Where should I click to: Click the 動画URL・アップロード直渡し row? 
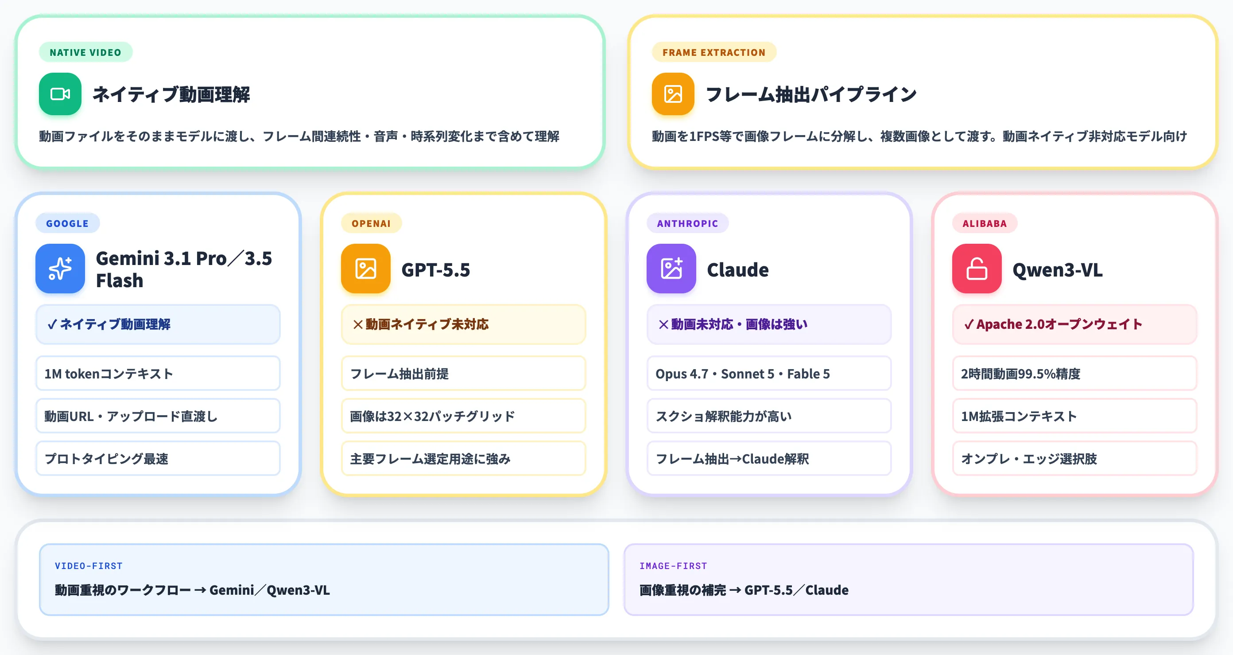coord(158,416)
